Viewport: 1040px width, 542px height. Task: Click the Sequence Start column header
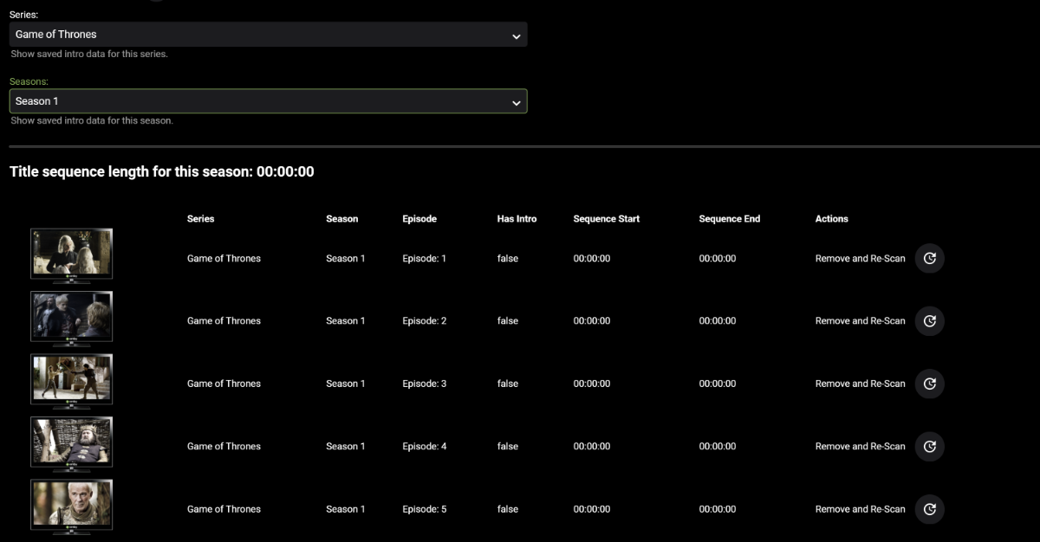tap(607, 219)
